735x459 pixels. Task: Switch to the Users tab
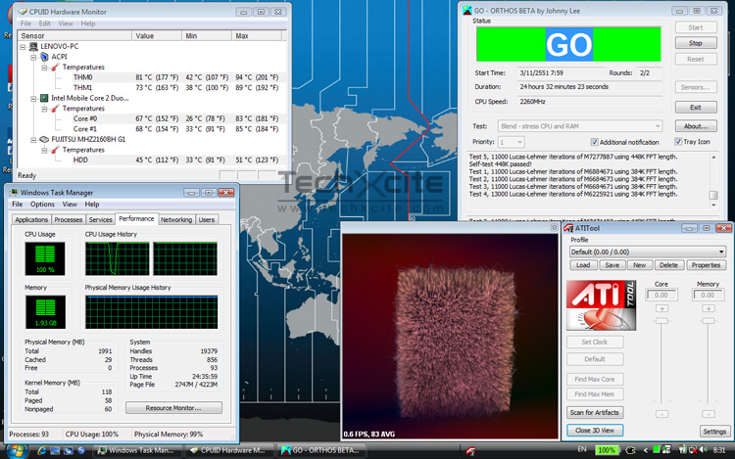click(206, 219)
